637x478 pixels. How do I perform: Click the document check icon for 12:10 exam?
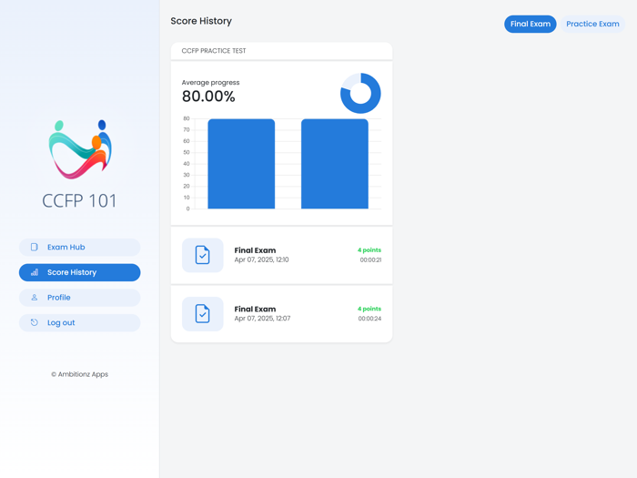202,255
